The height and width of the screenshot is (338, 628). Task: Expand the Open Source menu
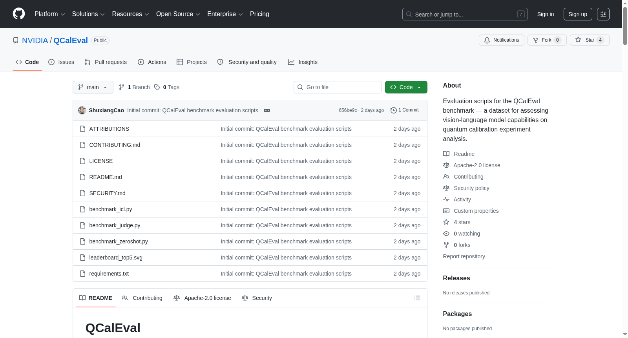click(x=178, y=14)
